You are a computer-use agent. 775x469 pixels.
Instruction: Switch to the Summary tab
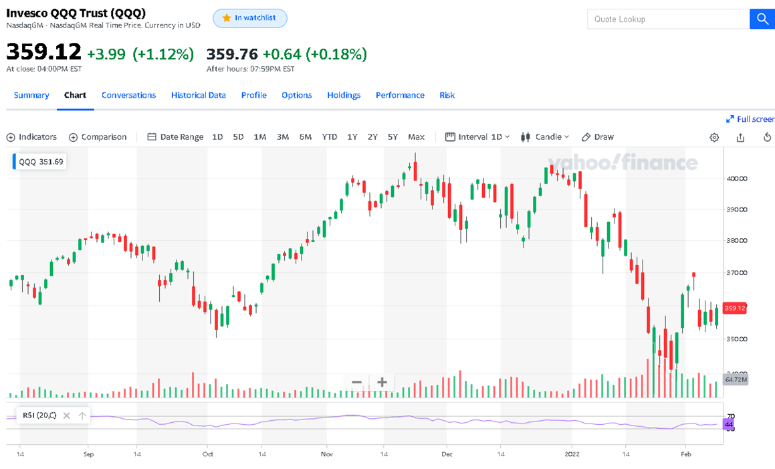tap(31, 95)
